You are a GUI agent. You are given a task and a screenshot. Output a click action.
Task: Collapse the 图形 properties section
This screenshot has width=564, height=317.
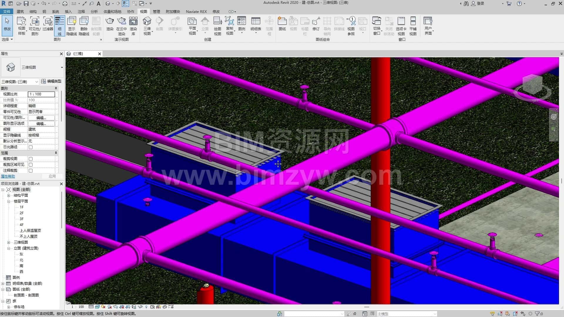coord(56,88)
